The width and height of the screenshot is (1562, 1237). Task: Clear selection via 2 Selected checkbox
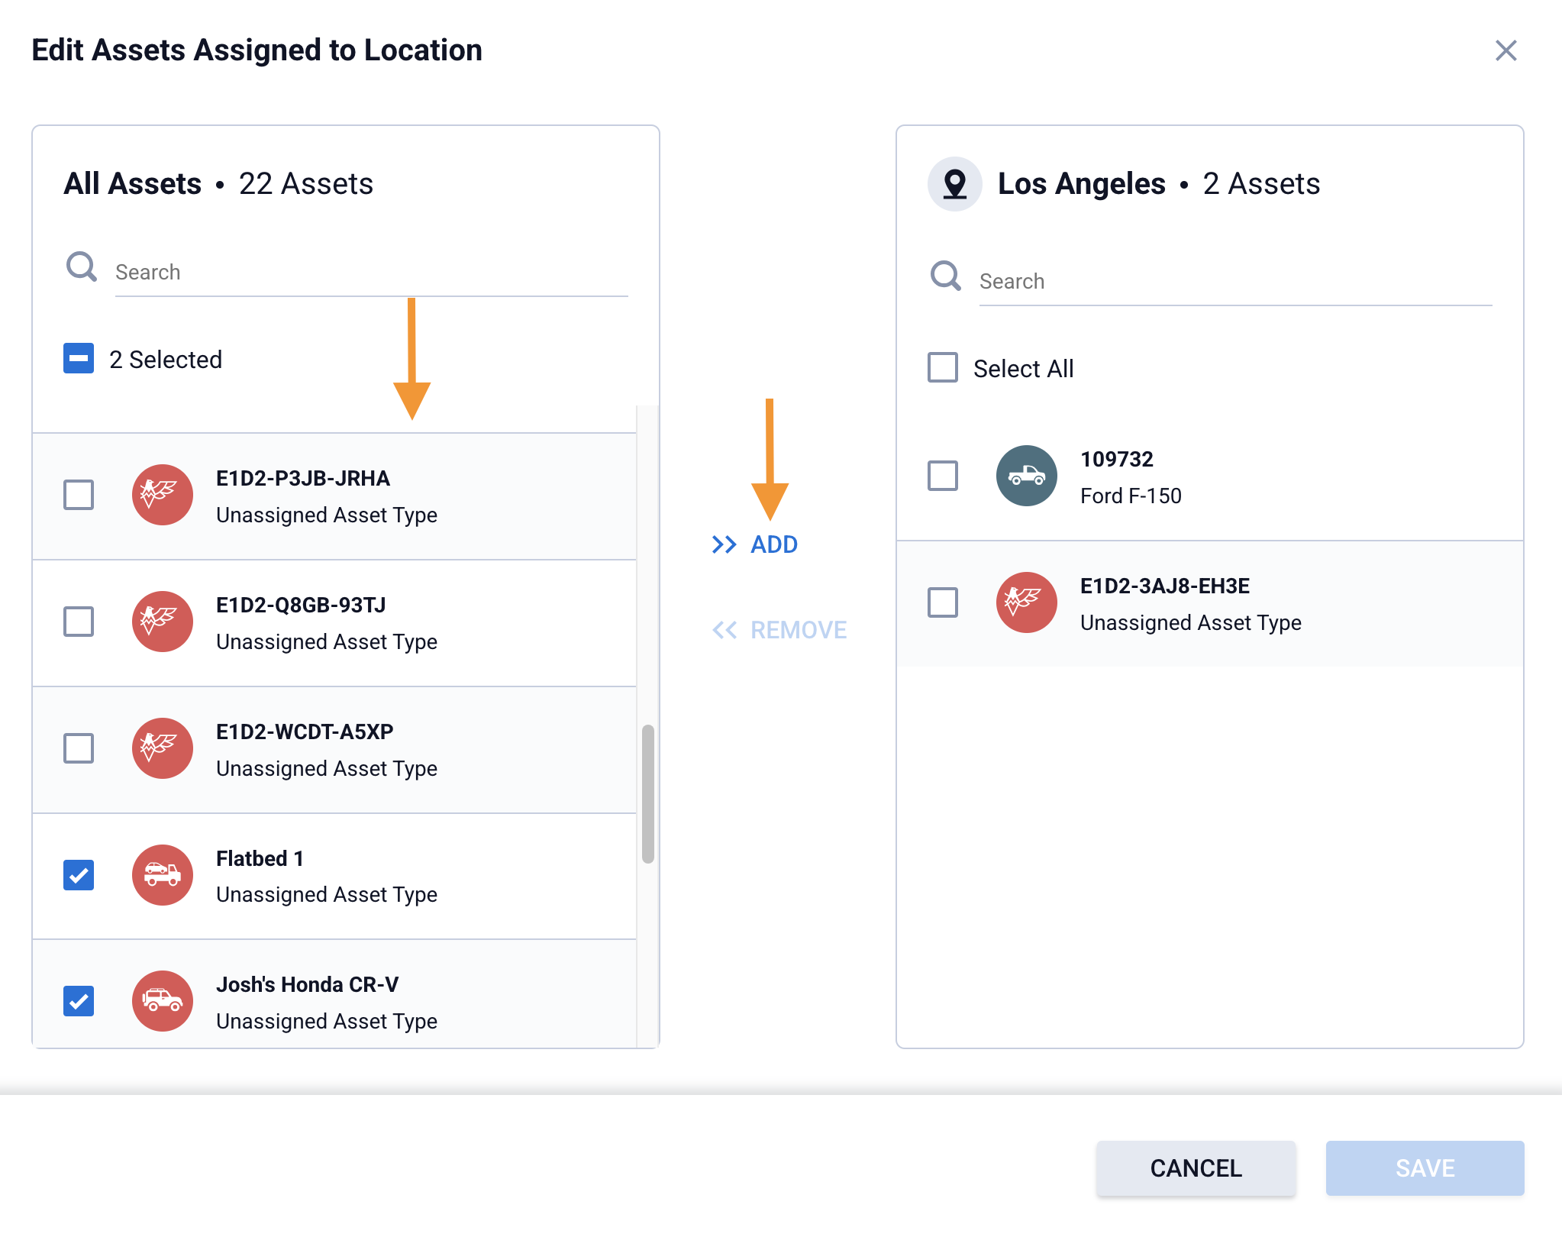[x=79, y=359]
